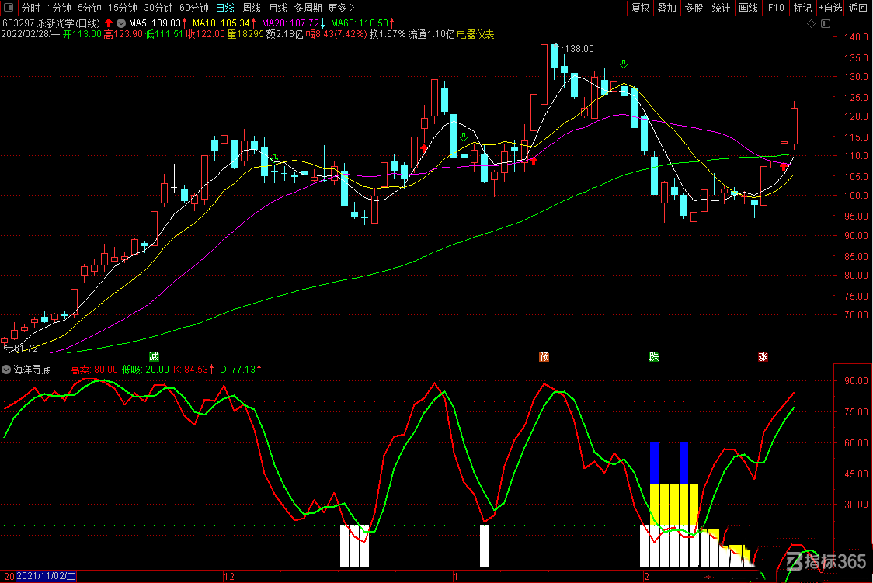Screen dimensions: 873x583
Task: Expand the 海洋寻底 indicator dropdown
Action: (x=6, y=370)
